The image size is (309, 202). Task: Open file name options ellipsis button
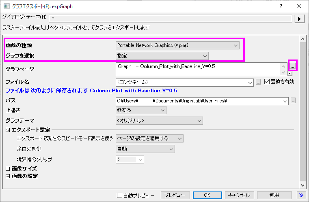pyautogui.click(x=258, y=82)
